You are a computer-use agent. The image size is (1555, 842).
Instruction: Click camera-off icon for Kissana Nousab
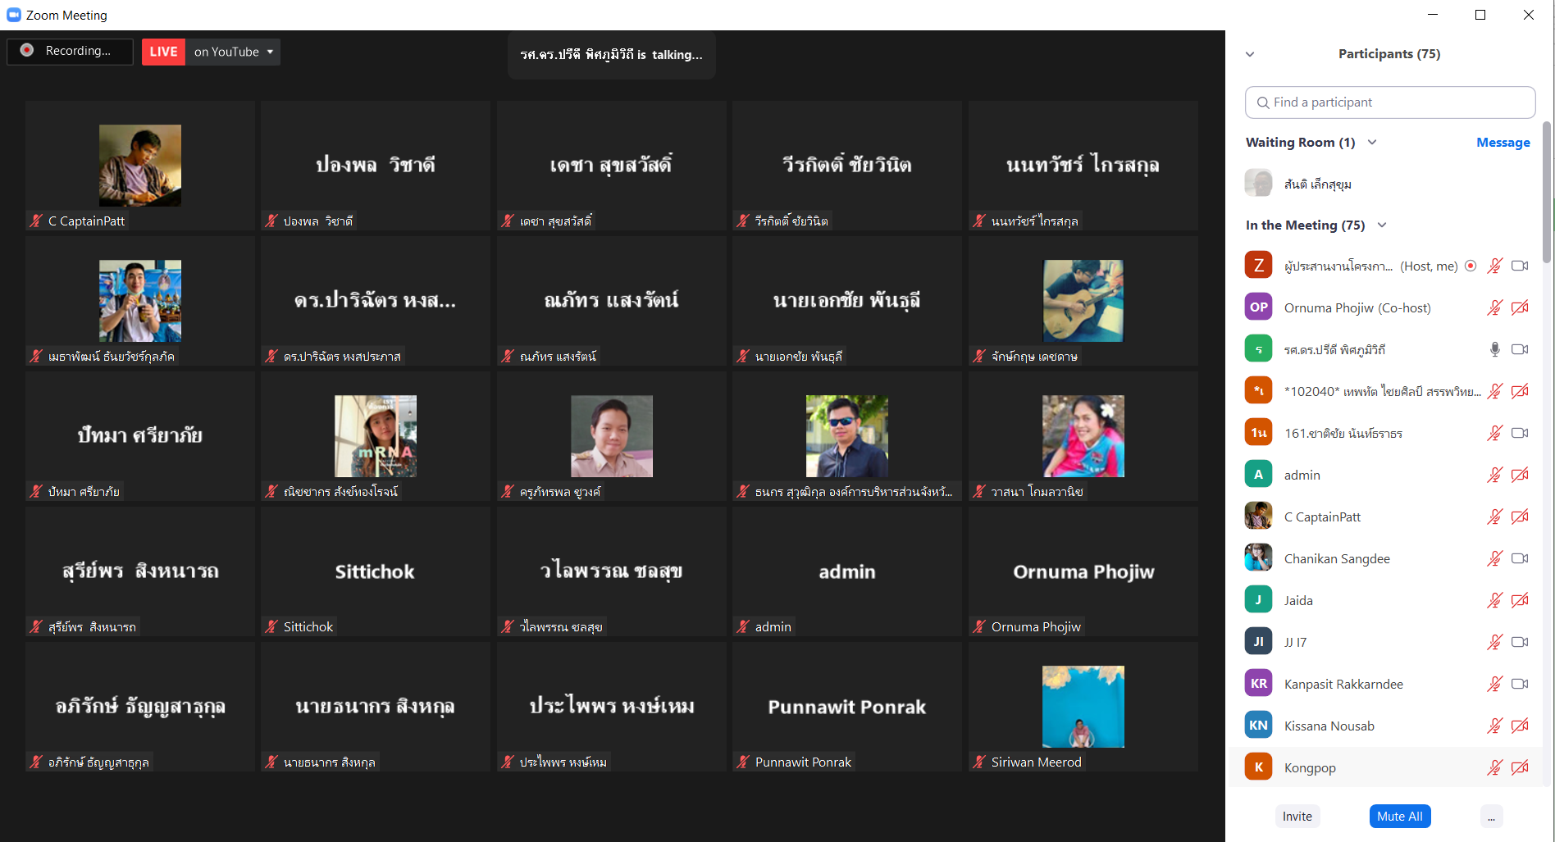[x=1520, y=726]
